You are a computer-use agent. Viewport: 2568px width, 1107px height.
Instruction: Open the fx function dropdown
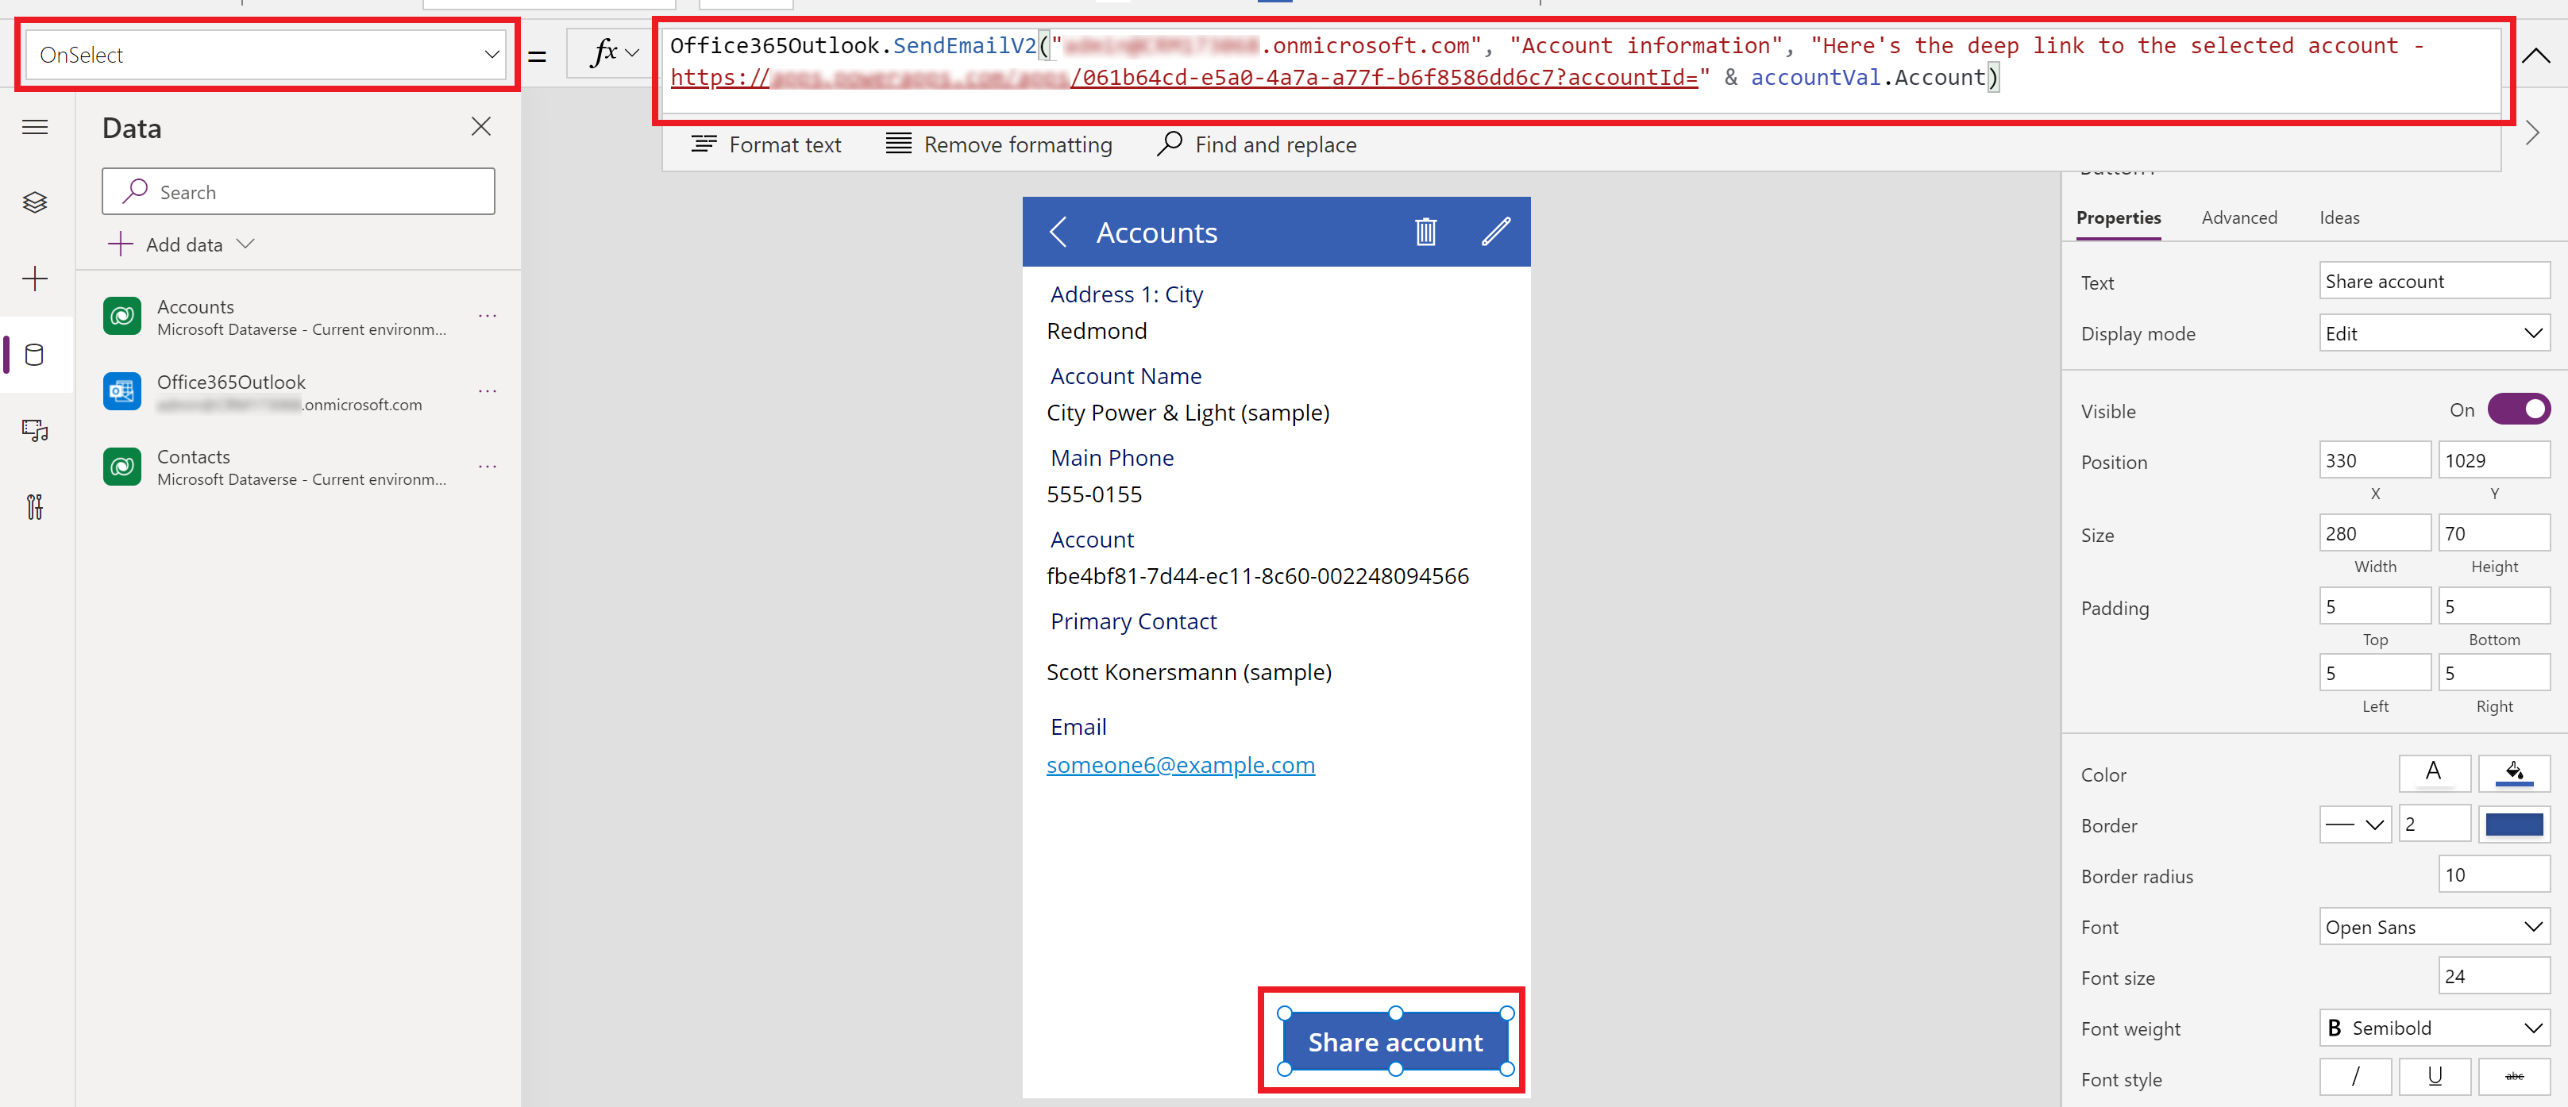(613, 53)
